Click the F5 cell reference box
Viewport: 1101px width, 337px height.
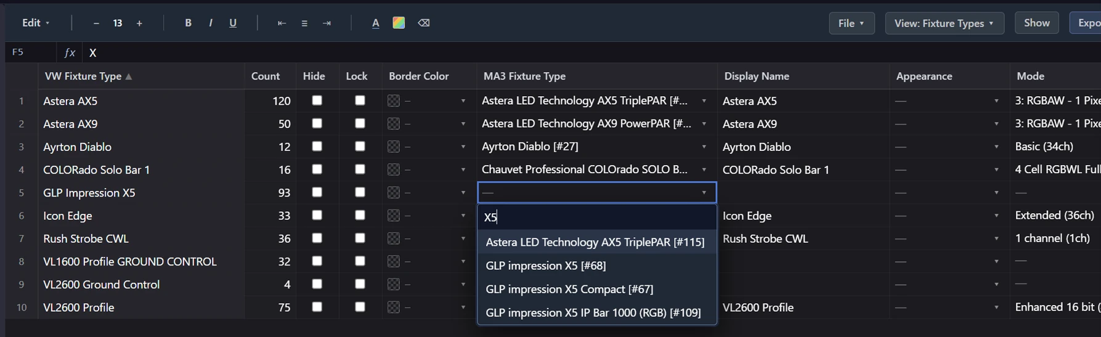pyautogui.click(x=31, y=52)
